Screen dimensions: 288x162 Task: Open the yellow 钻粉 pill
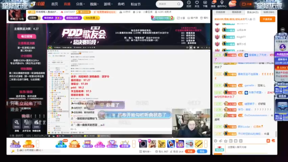pos(91,18)
